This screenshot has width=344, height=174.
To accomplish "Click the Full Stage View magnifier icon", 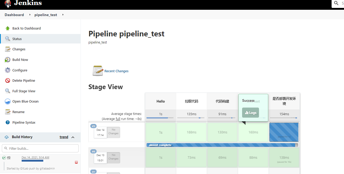I will click(x=8, y=91).
